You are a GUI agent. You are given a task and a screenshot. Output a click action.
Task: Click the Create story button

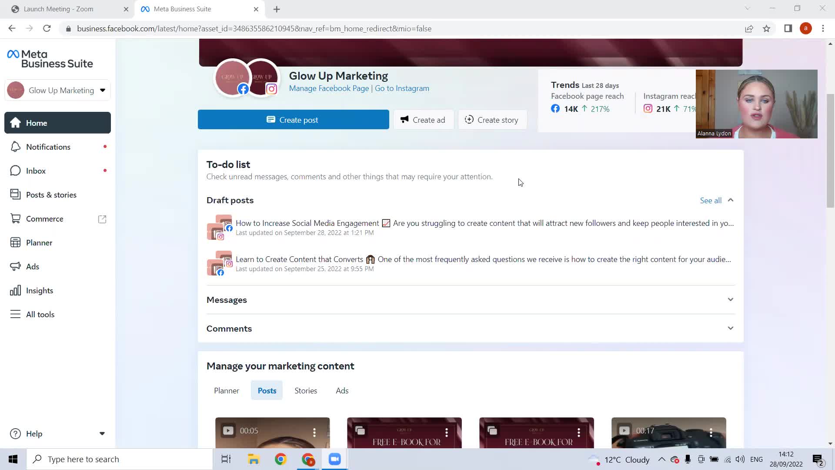[x=492, y=120]
